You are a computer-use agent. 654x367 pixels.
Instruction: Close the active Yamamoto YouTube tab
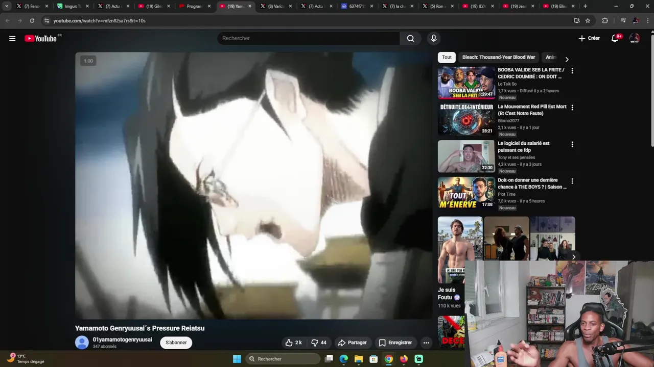[250, 6]
